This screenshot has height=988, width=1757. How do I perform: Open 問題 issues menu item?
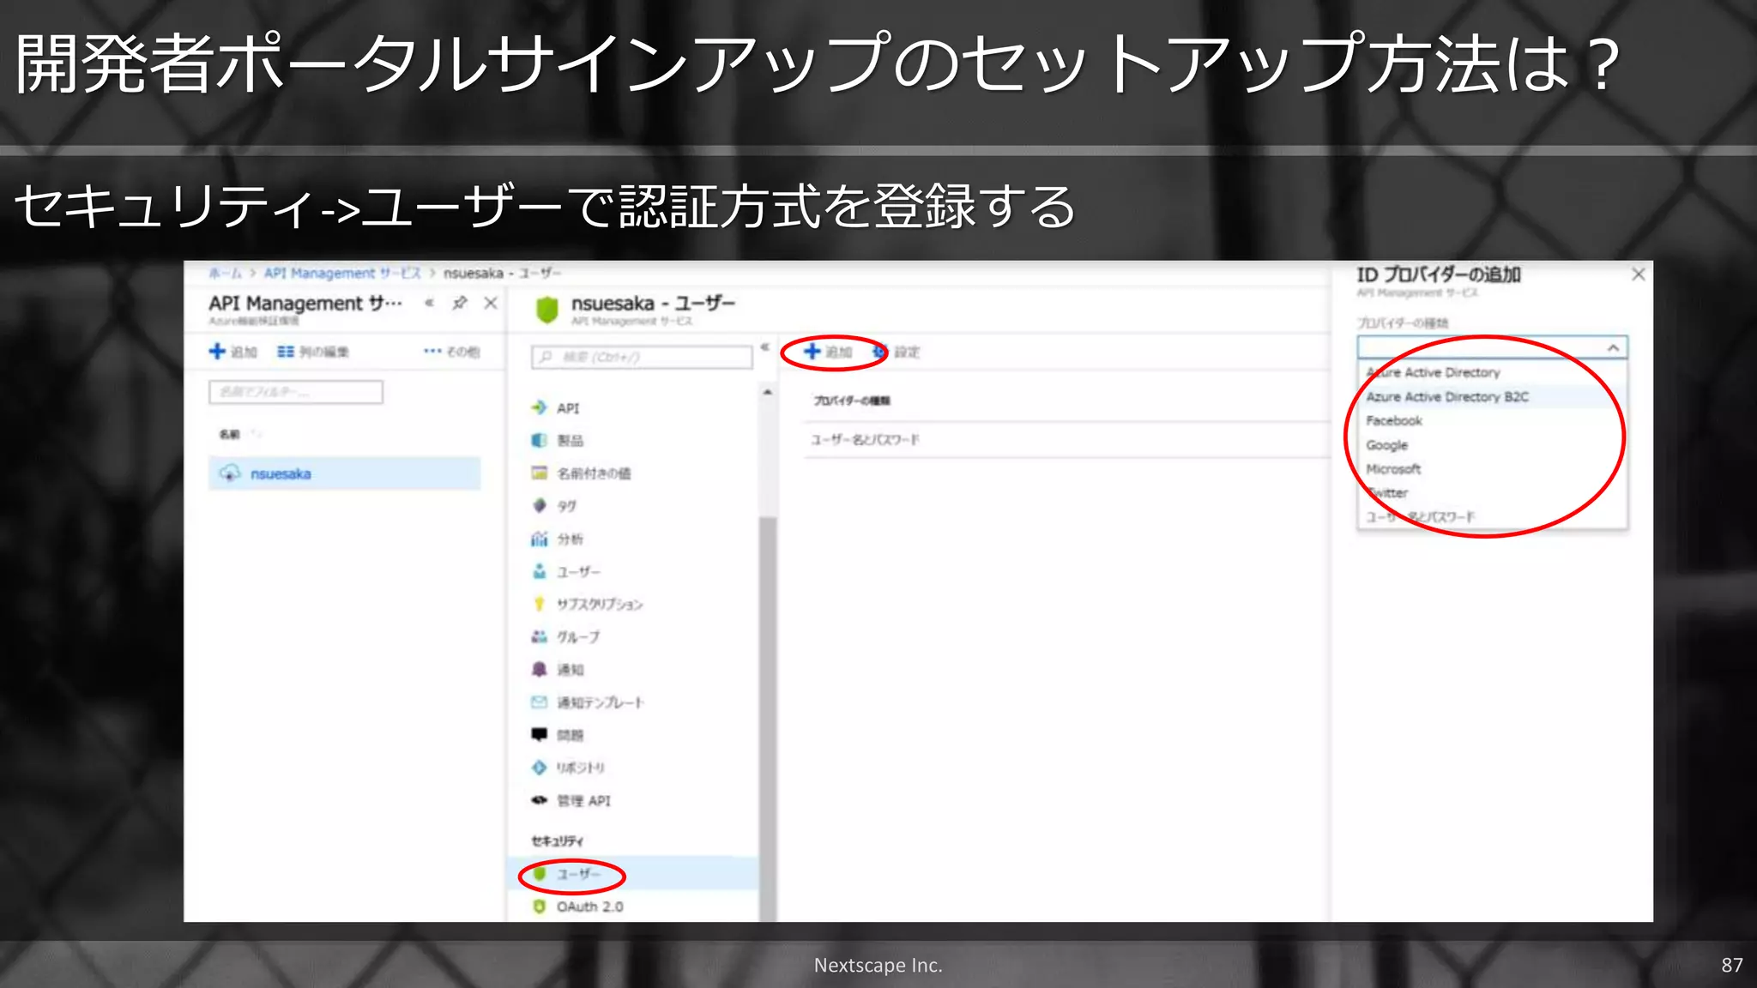(x=558, y=735)
